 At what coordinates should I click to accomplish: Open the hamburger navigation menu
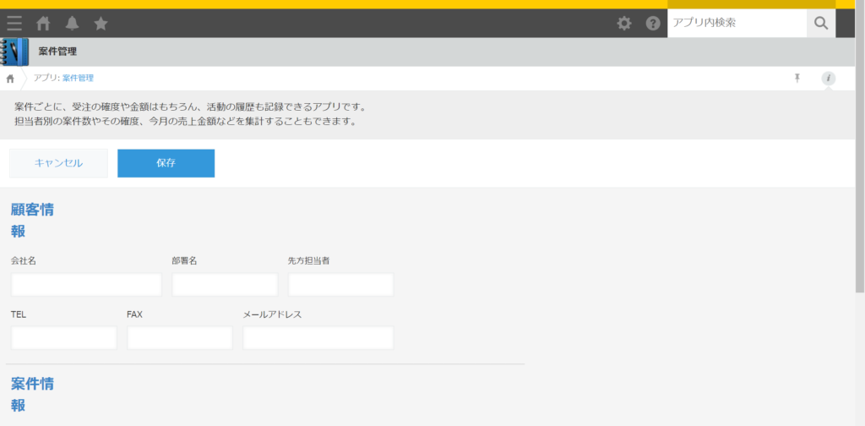(14, 23)
